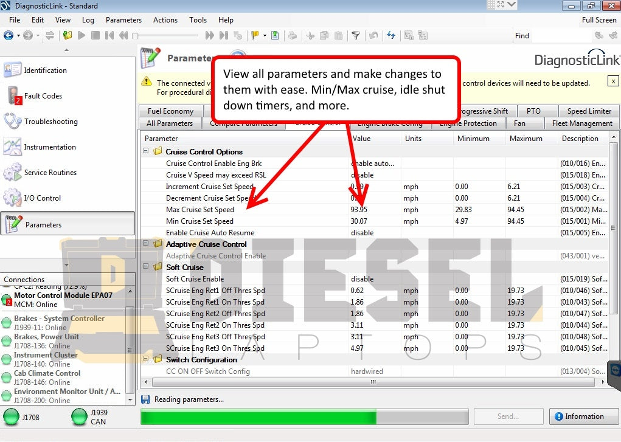Click the Undo toolbar icon
Screen dimensions: 621x442
pos(373,36)
